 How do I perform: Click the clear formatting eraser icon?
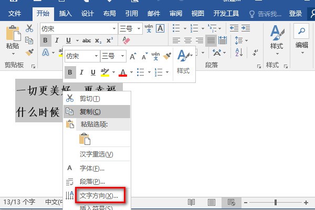click(126, 40)
